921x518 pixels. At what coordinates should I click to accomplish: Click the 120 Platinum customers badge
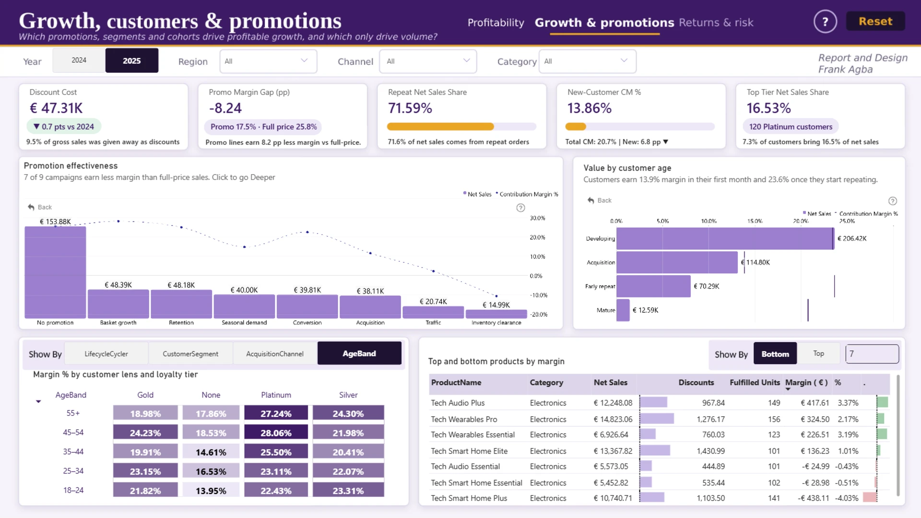pos(791,127)
